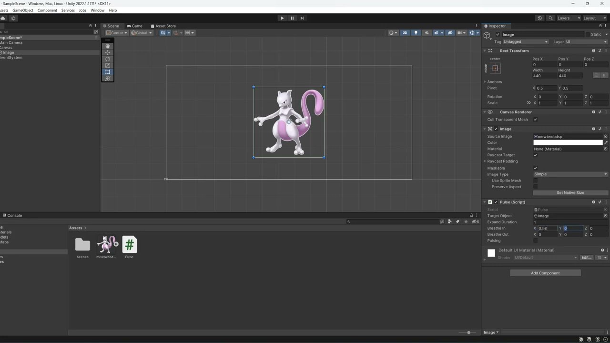610x343 pixels.
Task: Click the Color white swatch field
Action: coord(568,142)
